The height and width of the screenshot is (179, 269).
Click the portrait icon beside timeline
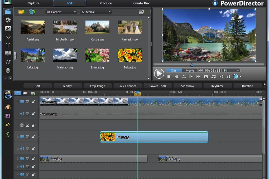point(8,116)
